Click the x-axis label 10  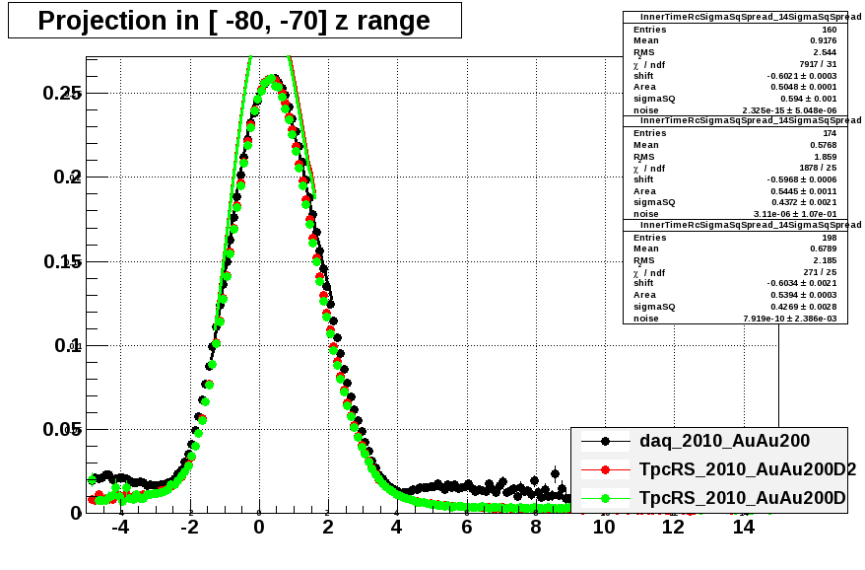coord(604,527)
